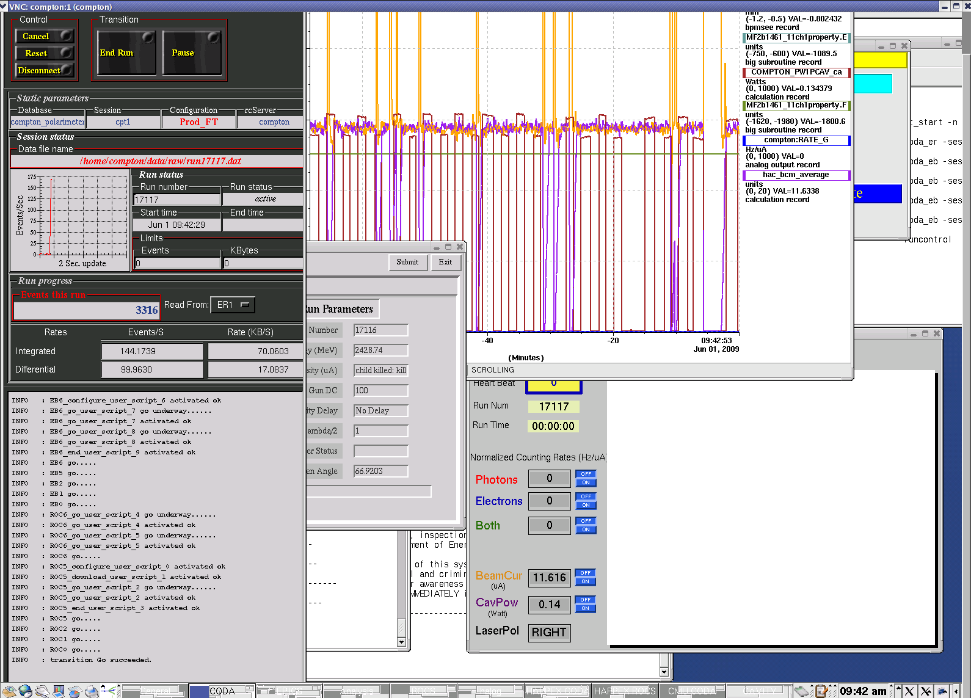
Task: Open the presentation chart launcher icon
Action: 58,691
